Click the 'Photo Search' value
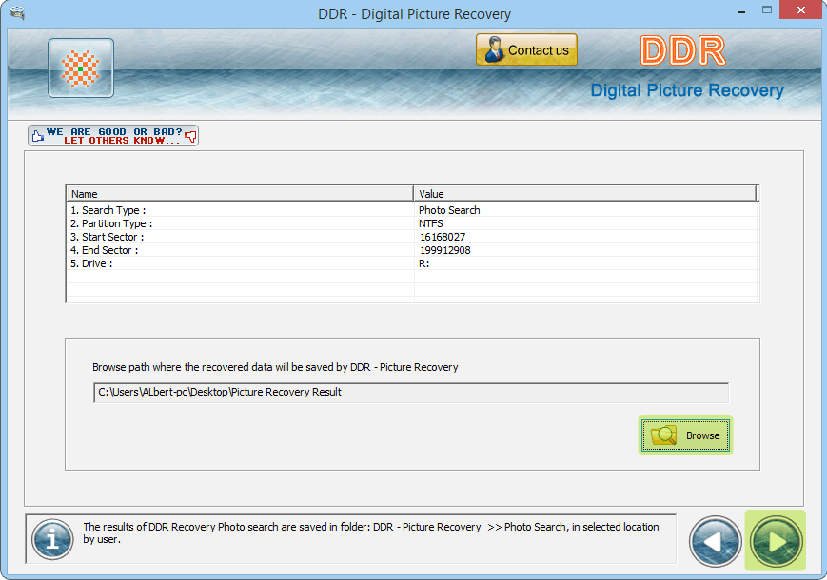827x580 pixels. [x=449, y=210]
